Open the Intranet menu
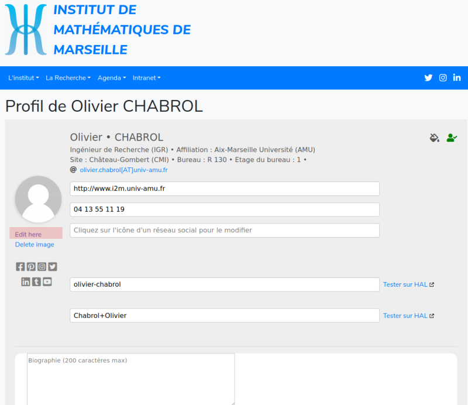Screen dimensions: 468x405 146,78
